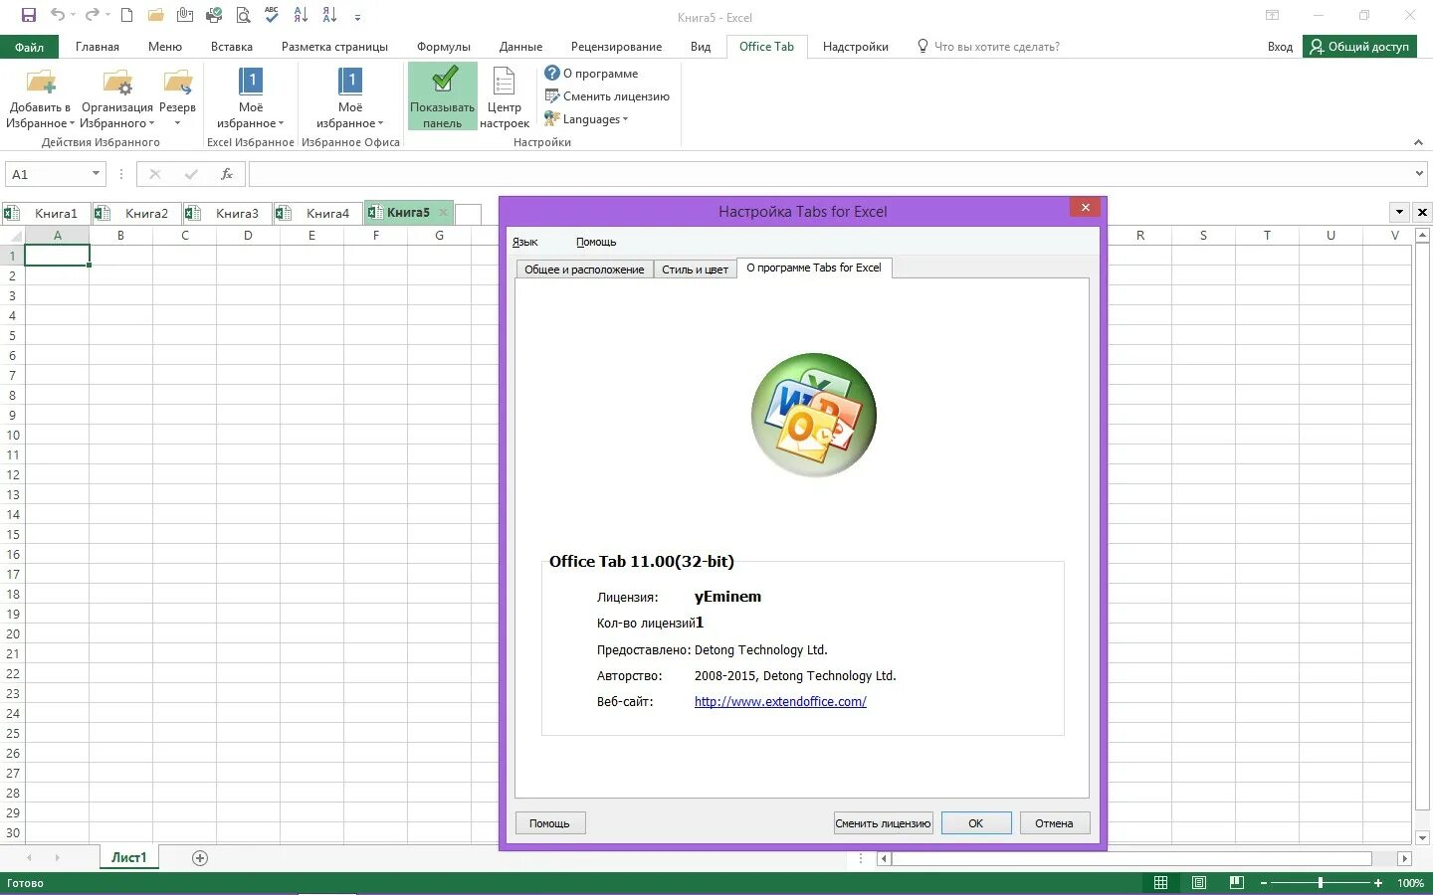Select Normal view grid icon in status bar
Screen dimensions: 1433x895
[1160, 883]
